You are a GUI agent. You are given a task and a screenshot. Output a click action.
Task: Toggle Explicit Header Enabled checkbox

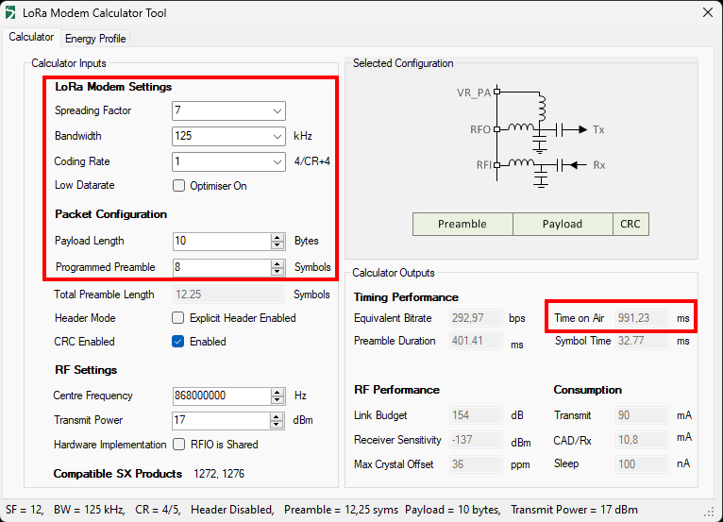[178, 318]
